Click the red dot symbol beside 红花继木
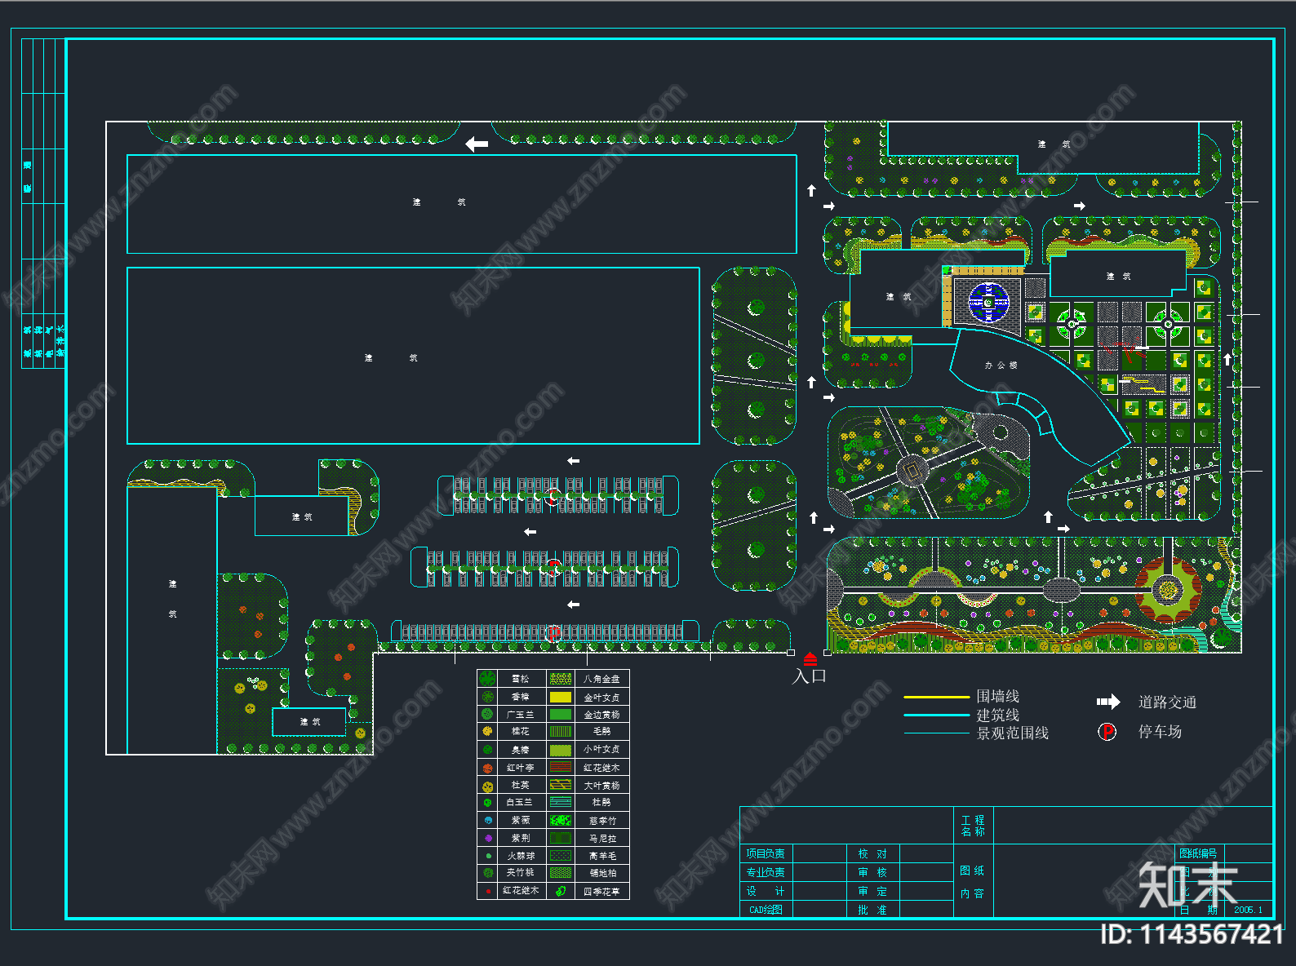Image resolution: width=1296 pixels, height=966 pixels. [x=488, y=891]
